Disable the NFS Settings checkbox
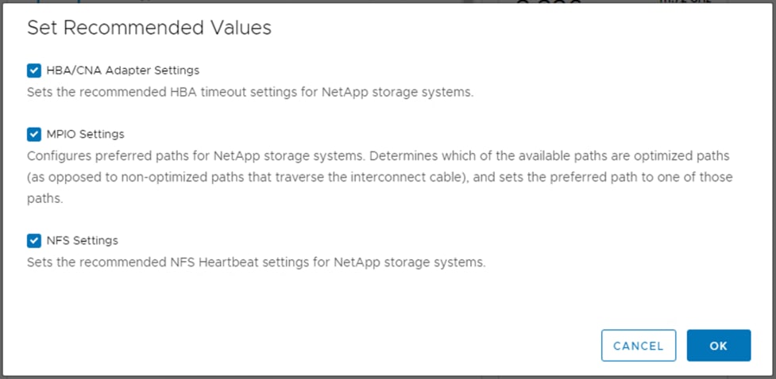Viewport: 776px width, 379px height. (33, 240)
